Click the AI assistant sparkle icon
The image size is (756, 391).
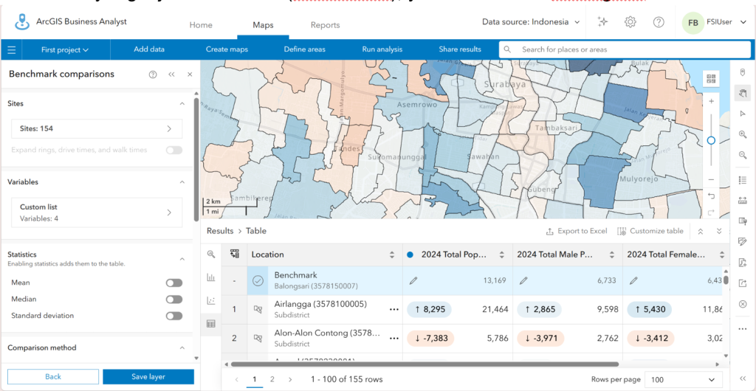click(602, 21)
